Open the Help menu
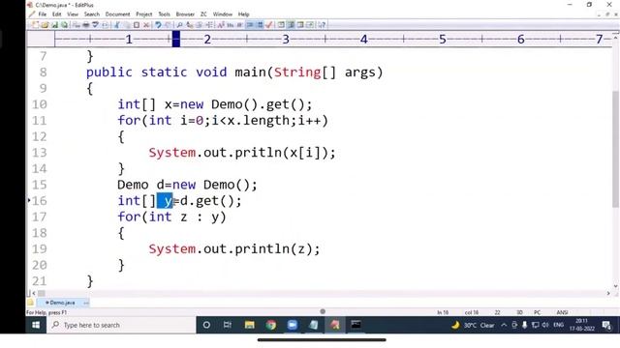620x348 pixels. coord(243,14)
